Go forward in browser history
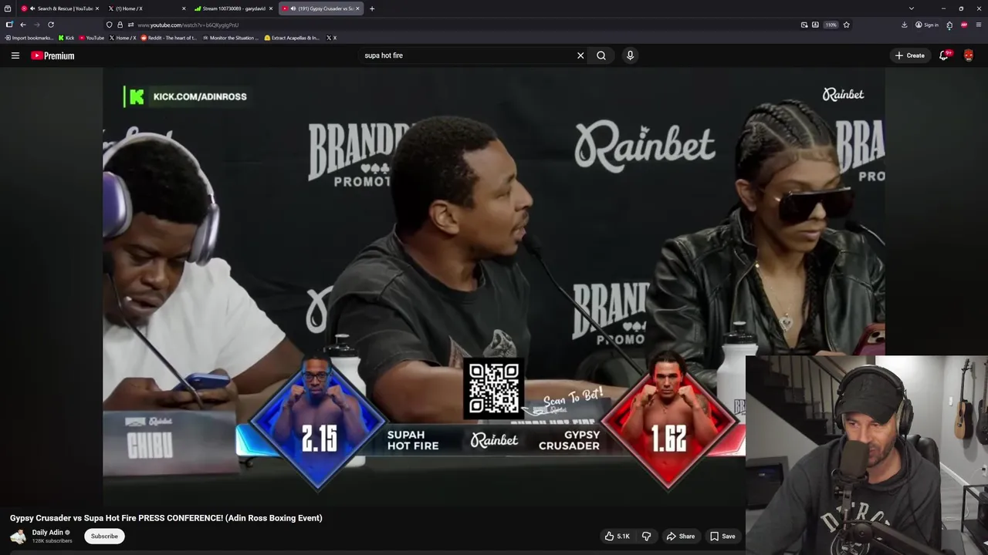Viewport: 988px width, 555px height. pos(36,25)
